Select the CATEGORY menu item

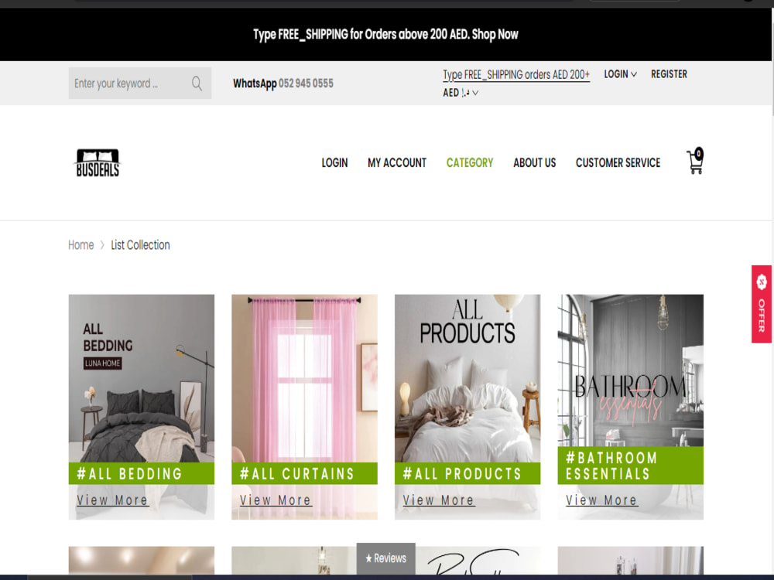pyautogui.click(x=470, y=162)
